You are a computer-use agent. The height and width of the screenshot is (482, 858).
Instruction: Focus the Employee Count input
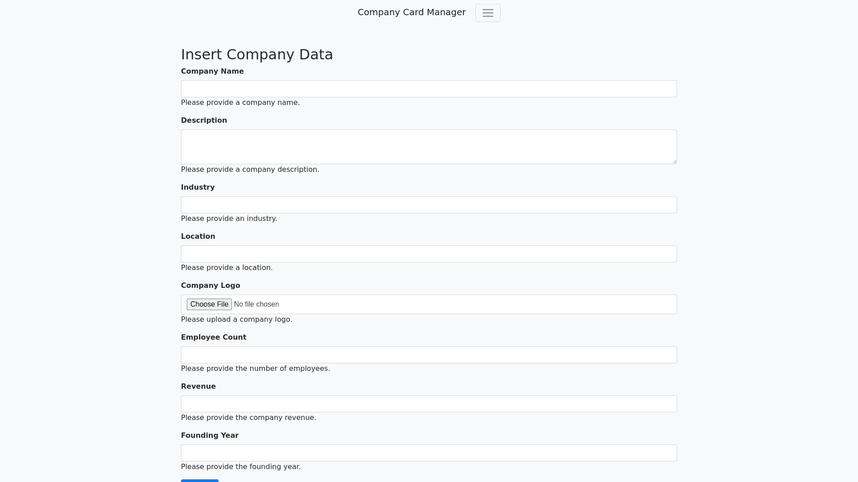click(x=429, y=355)
